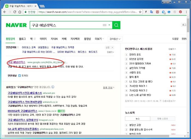Screen dimensions: 191x139
Task: Click the horizontal scrollbar thumb
Action: pyautogui.click(x=87, y=136)
